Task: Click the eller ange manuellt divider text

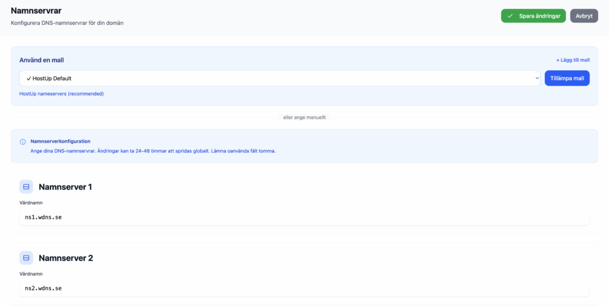Action: click(304, 118)
